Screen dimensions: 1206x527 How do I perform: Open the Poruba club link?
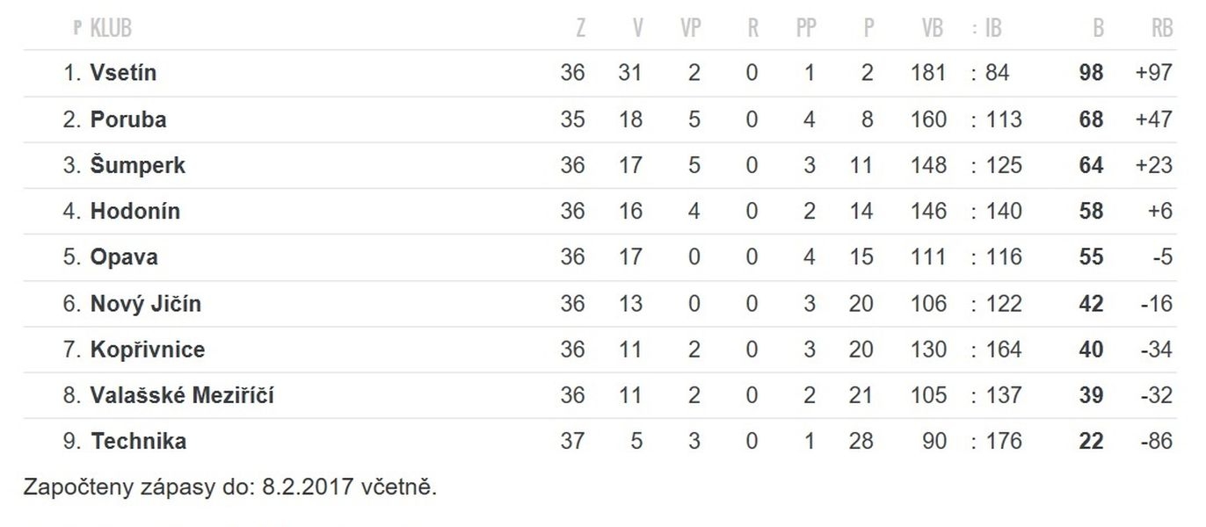pyautogui.click(x=128, y=119)
